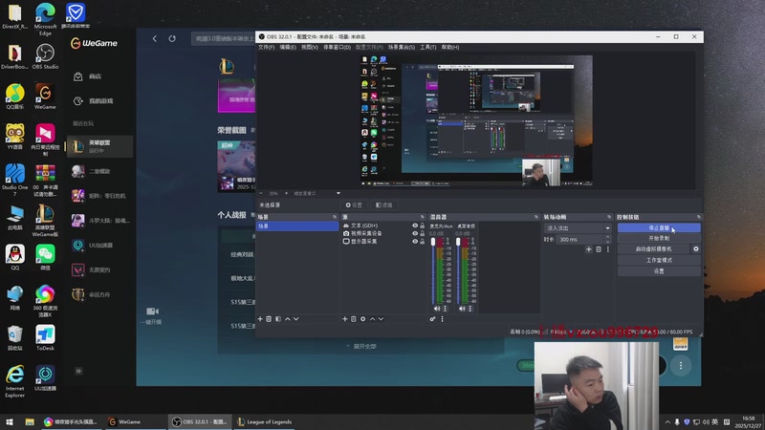Open 编辑(E) menu in OBS
This screenshot has height=430, width=765.
point(288,47)
